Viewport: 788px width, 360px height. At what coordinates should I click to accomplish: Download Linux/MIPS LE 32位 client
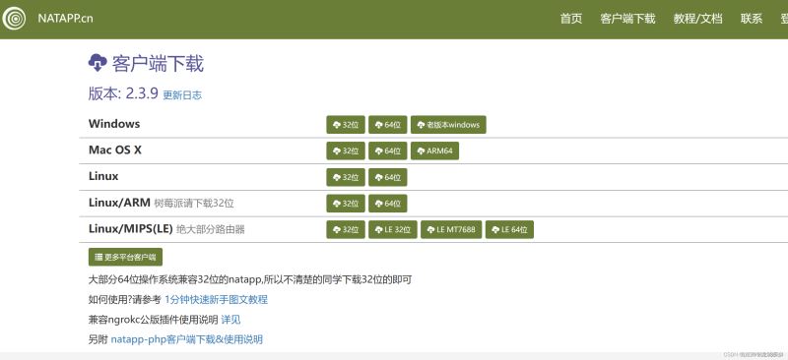point(393,229)
